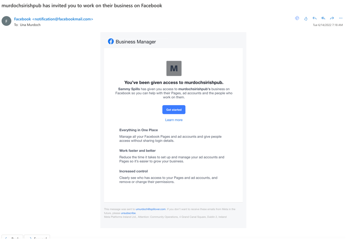Click recipient name Una Murdoch
346x240 pixels.
click(x=30, y=25)
